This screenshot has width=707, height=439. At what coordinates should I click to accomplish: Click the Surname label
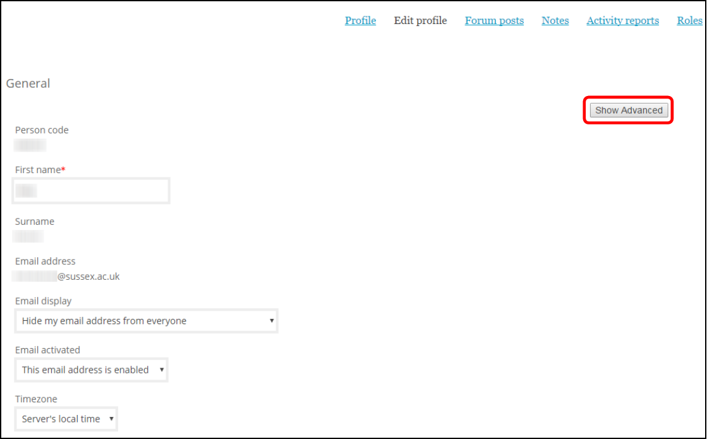pos(35,222)
